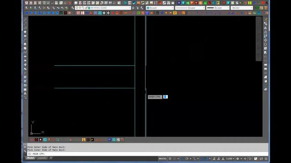Toggle layer freeze sun icon in layer box
This screenshot has width=291, height=163.
[x=80, y=8]
